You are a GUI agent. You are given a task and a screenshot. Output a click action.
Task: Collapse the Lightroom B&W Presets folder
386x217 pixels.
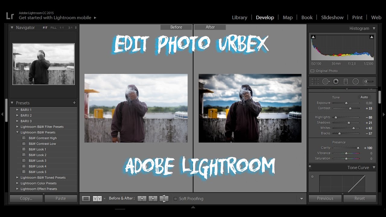tap(17, 132)
